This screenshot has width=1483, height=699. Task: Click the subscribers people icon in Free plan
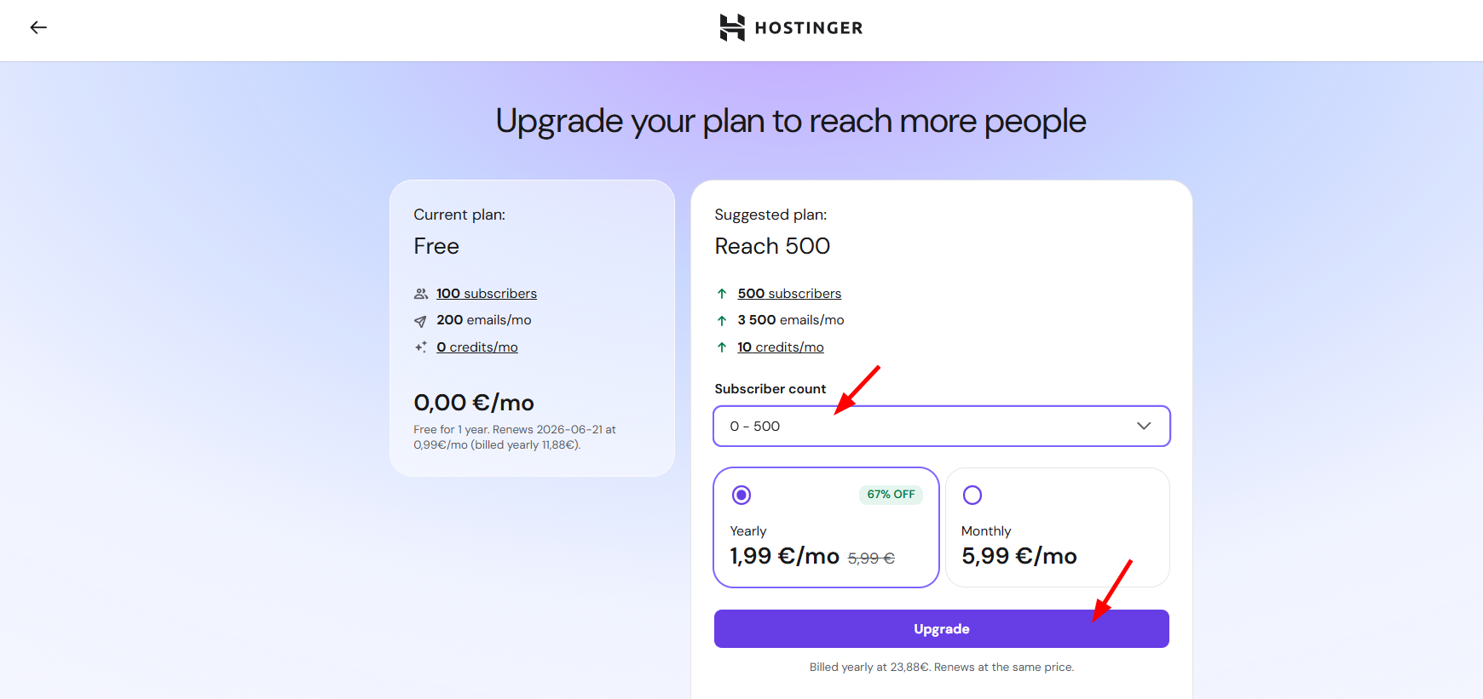click(420, 294)
